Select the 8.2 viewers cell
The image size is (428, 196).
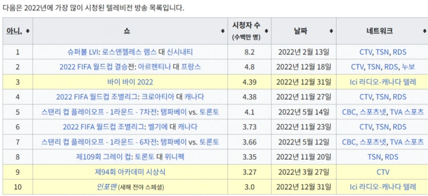point(249,52)
